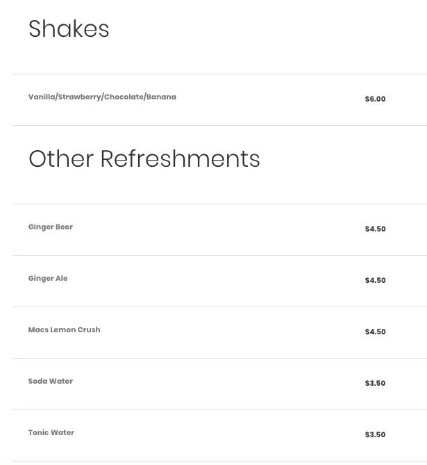
Task: Click the Shakes section heading
Action: [69, 29]
